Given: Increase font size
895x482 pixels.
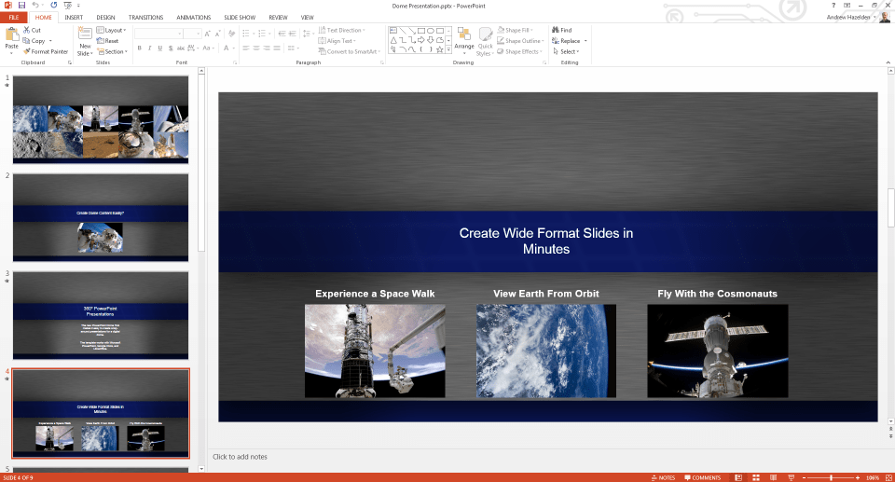Looking at the screenshot, I should pyautogui.click(x=208, y=34).
